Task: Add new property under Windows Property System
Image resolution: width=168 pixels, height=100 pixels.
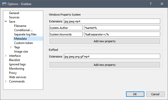Action: [105, 41]
